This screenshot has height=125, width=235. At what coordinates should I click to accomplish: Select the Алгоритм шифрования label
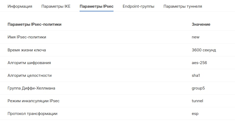coord(29,63)
